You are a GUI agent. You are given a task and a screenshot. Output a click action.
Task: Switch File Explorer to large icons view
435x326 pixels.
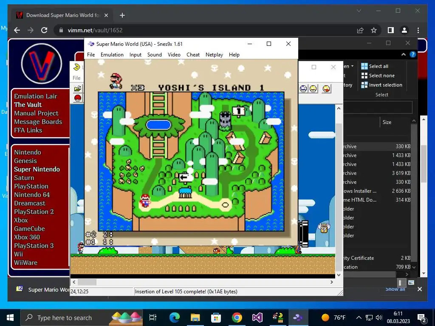point(411,283)
